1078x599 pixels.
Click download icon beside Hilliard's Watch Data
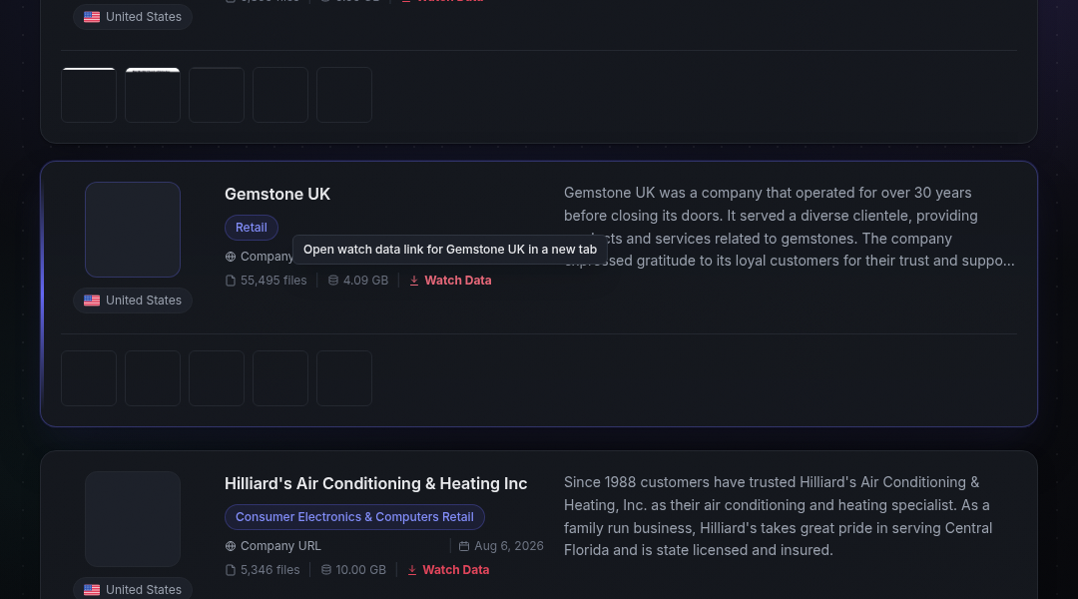pos(412,570)
